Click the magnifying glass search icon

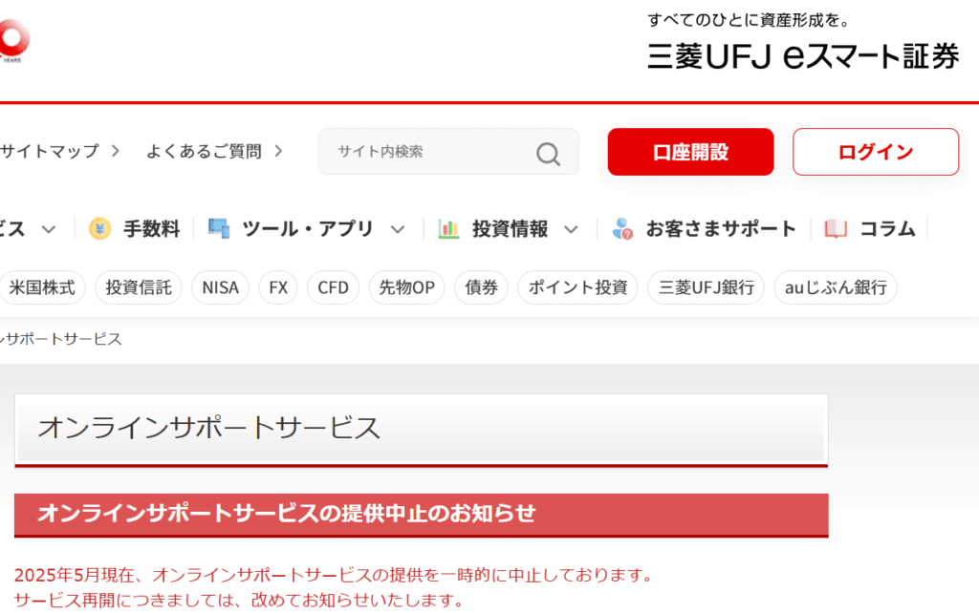[548, 153]
